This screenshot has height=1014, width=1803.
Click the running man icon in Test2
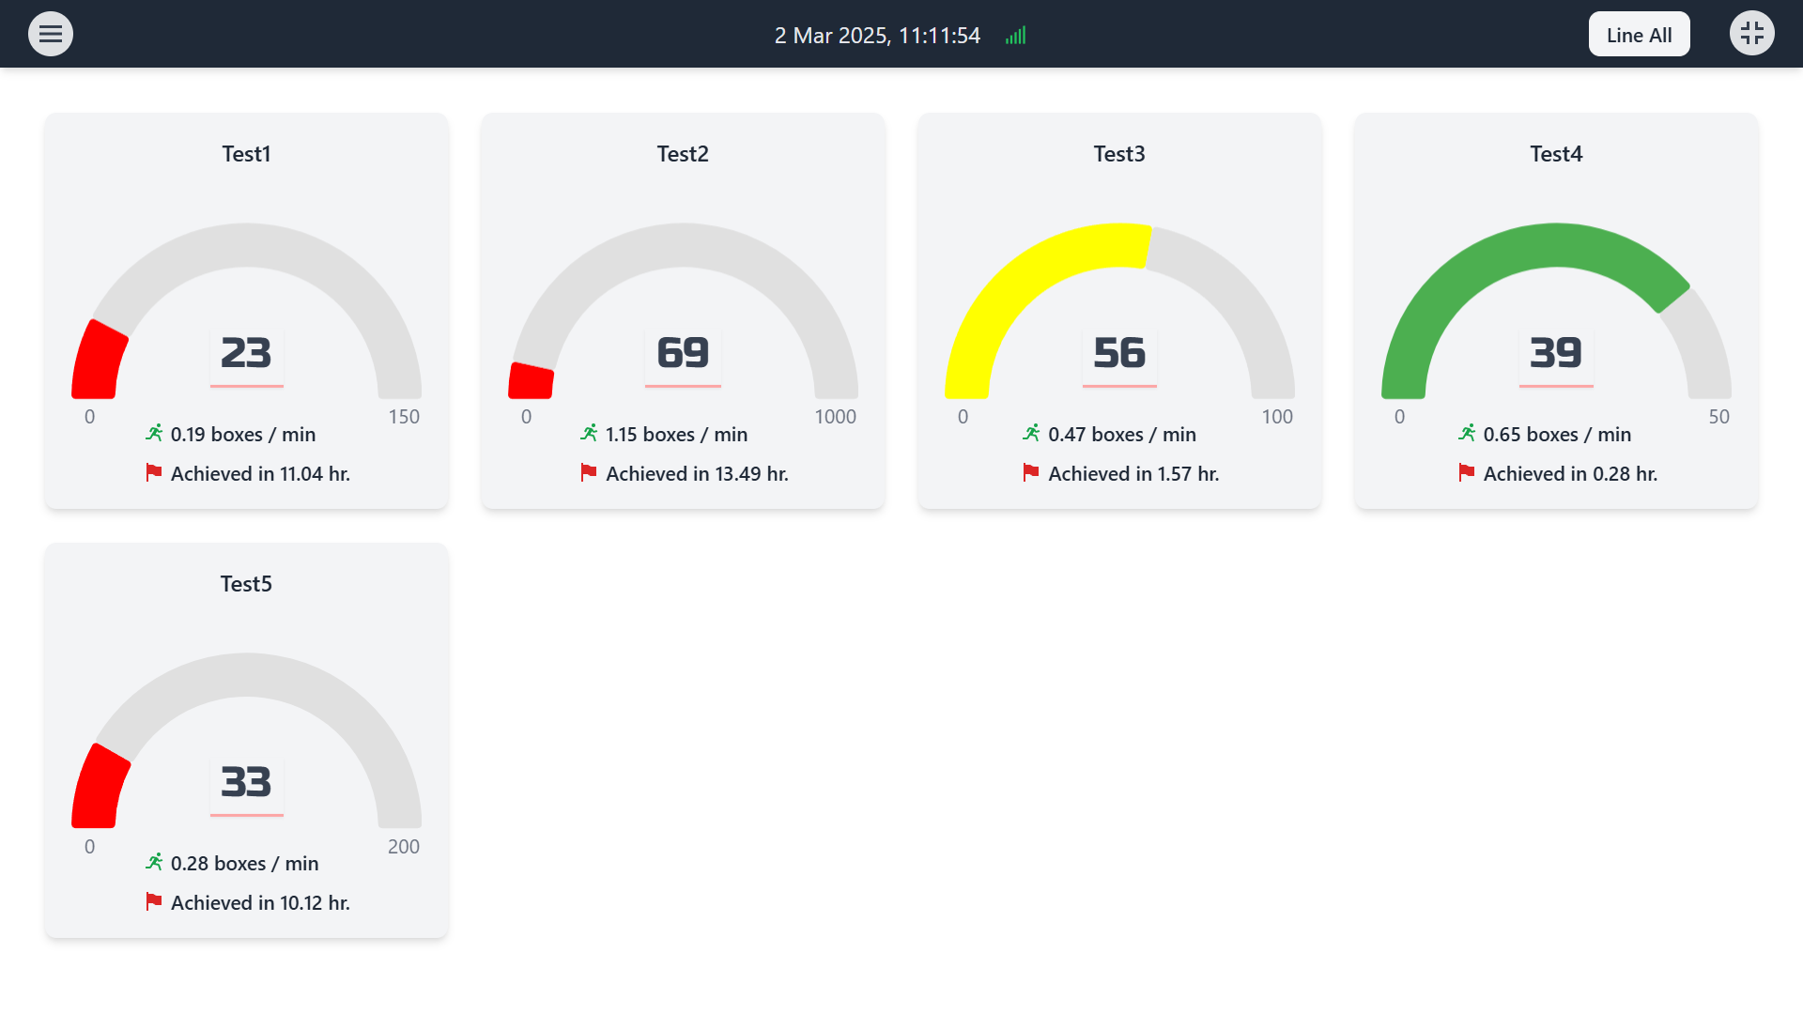coord(589,433)
